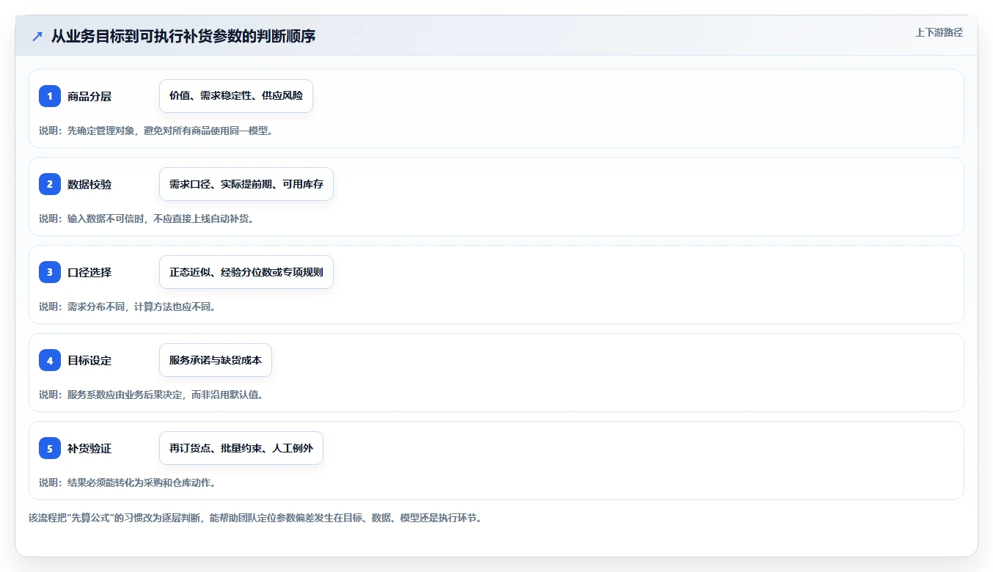Screen dimensions: 993x572
Task: Click the 需求口径、实际提前期、可用库存 chip
Action: pos(246,184)
